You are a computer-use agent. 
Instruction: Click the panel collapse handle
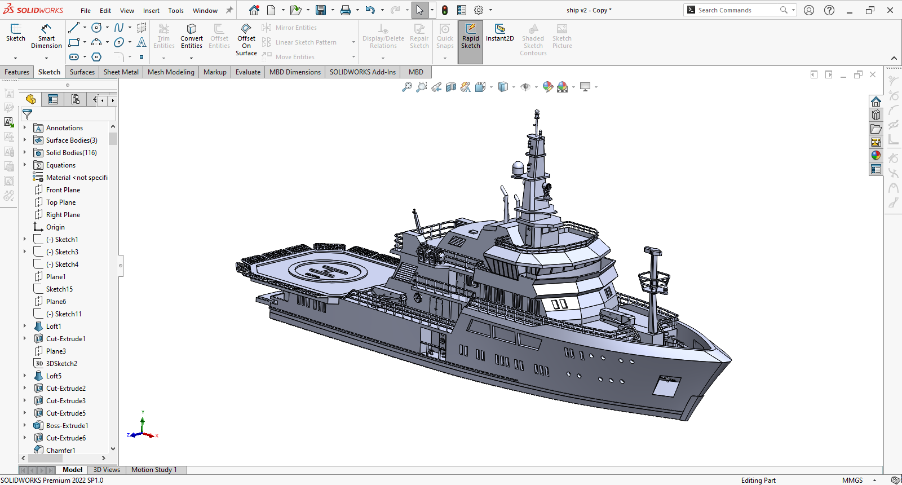click(121, 266)
